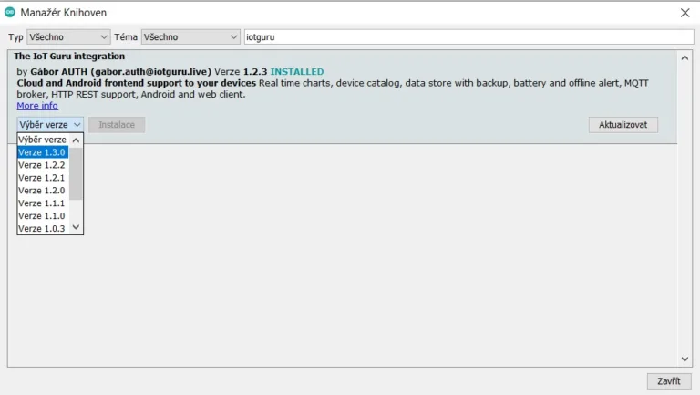Click the search field containing iotguru

coord(468,37)
